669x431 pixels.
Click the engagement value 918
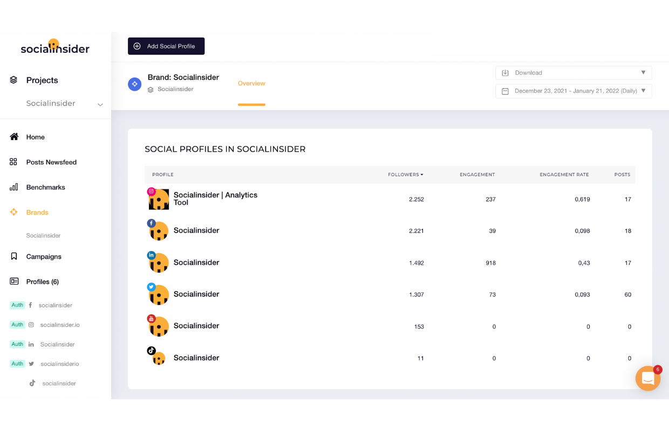[490, 263]
